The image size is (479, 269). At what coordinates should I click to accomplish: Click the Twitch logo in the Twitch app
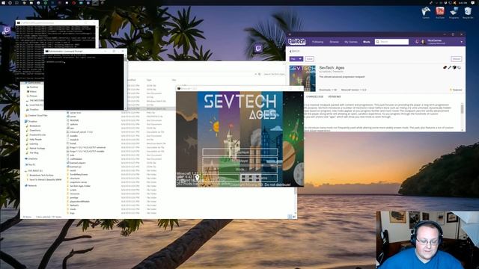point(297,42)
